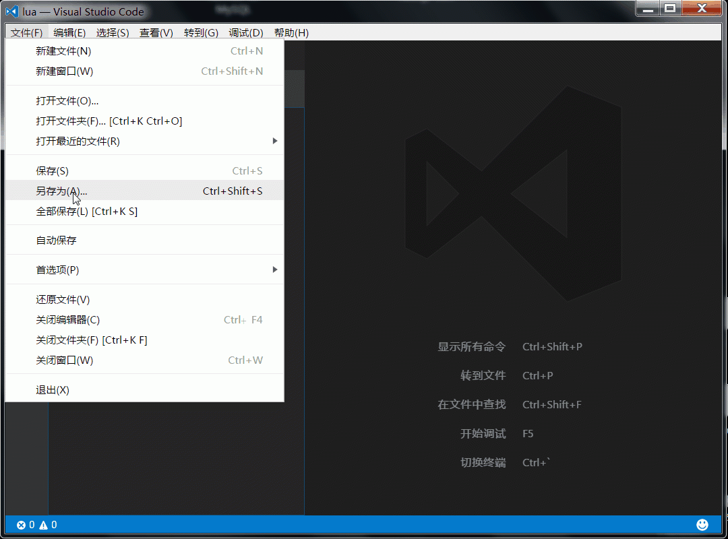The width and height of the screenshot is (728, 539).
Task: Open the 帮助(H) menu
Action: click(x=291, y=32)
